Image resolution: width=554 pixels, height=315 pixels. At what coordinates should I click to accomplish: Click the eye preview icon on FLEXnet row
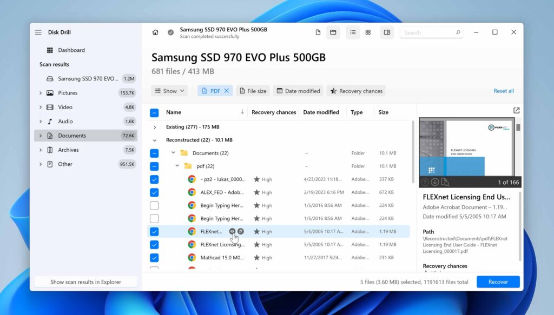pos(233,231)
